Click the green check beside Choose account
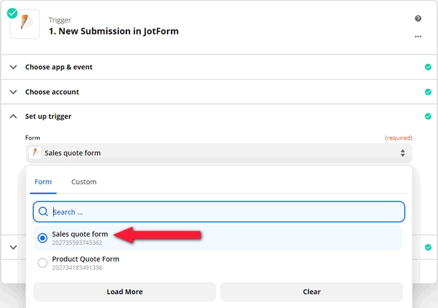Viewport: 438px width, 308px height. pyautogui.click(x=428, y=92)
